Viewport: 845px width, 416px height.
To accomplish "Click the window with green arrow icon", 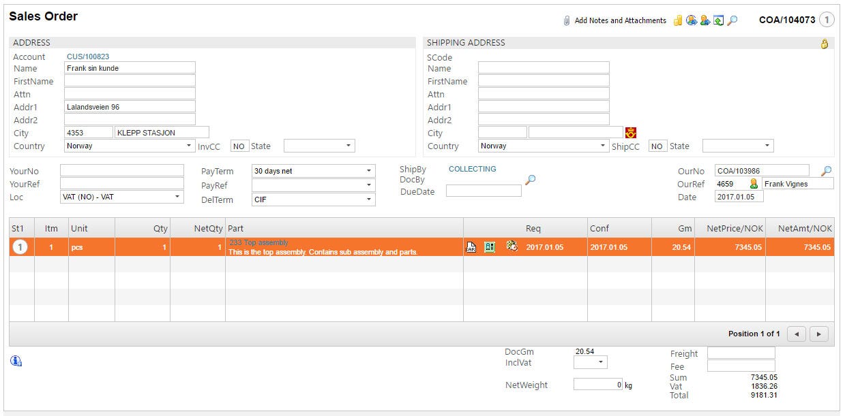I will coord(719,20).
